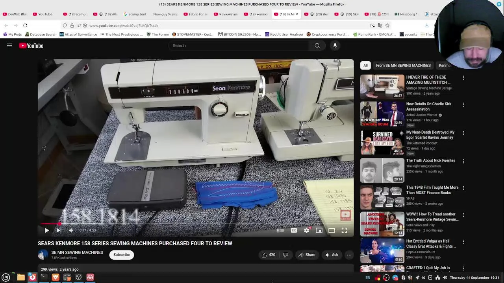Reload the page in Firefox

pyautogui.click(x=25, y=26)
